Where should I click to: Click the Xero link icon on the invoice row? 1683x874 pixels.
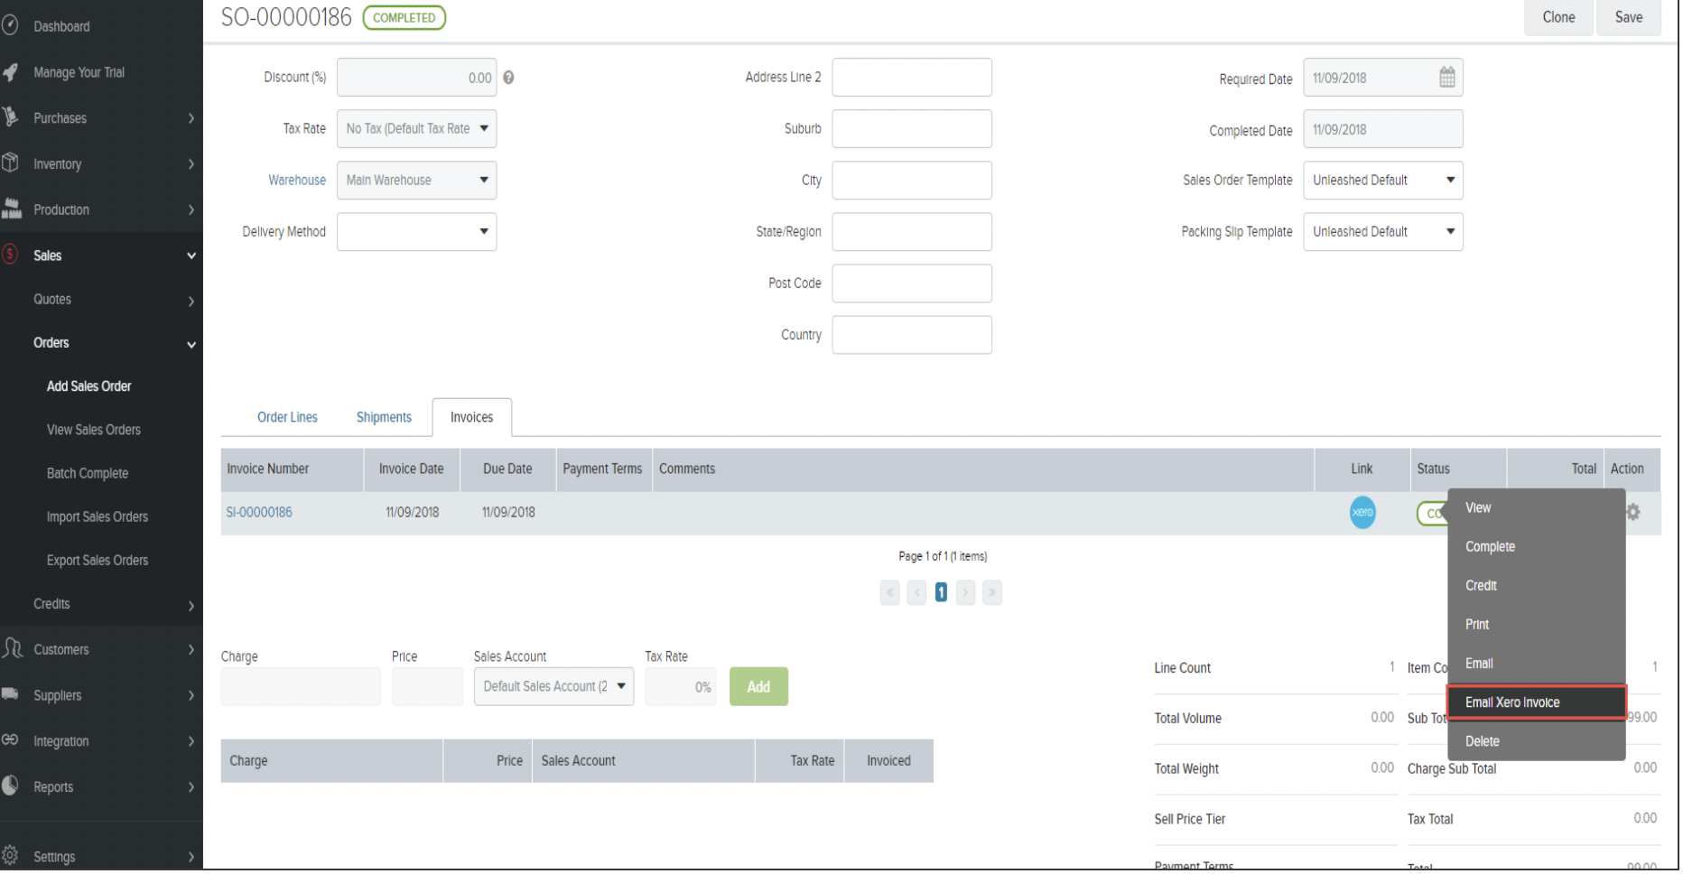tap(1362, 512)
